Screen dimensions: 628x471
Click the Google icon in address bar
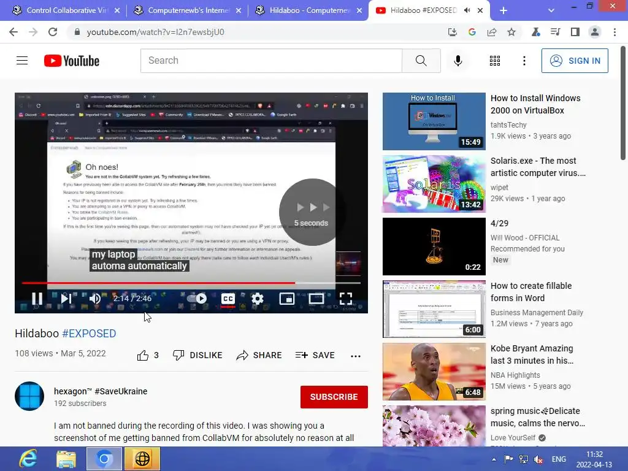(x=472, y=32)
